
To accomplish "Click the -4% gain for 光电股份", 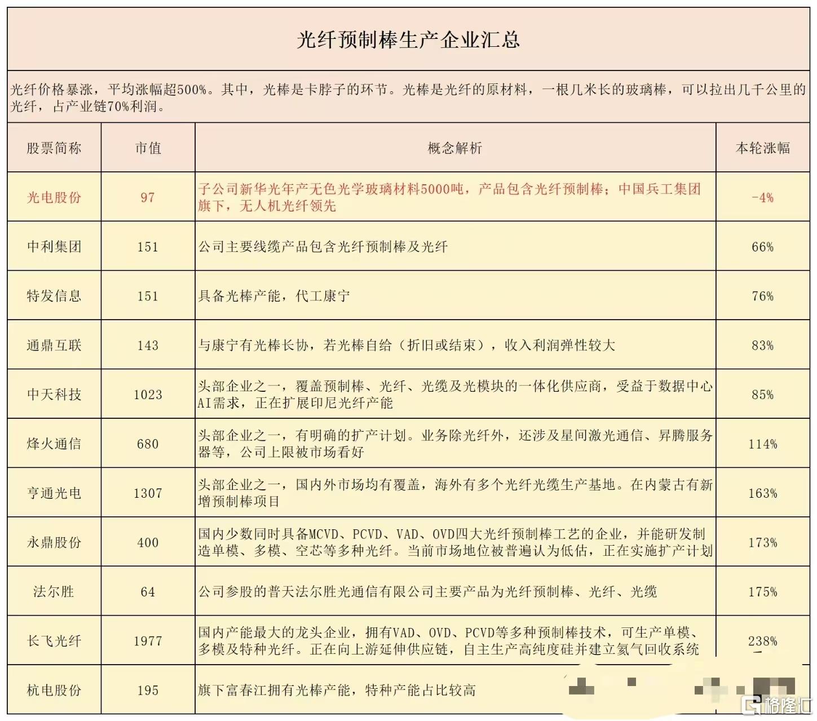I will pyautogui.click(x=763, y=198).
